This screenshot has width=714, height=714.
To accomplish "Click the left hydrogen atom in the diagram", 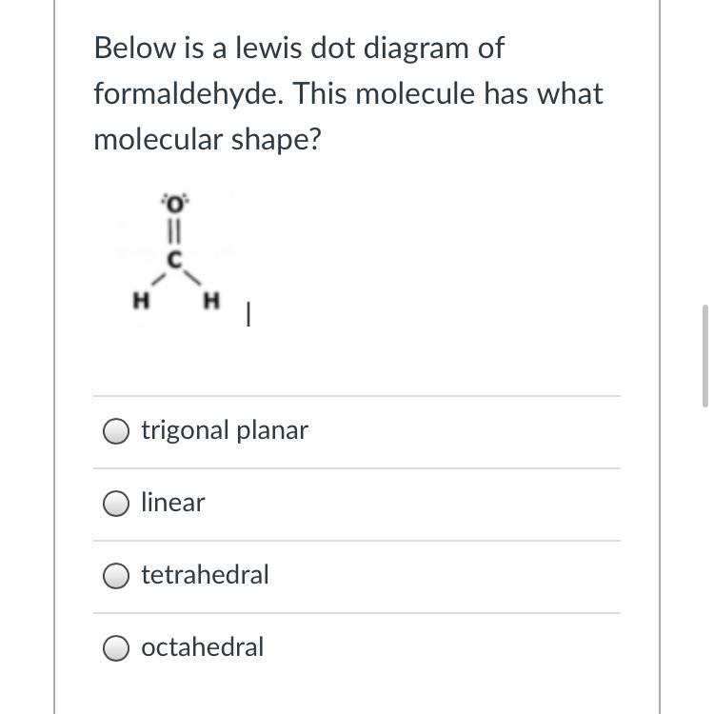I will tap(139, 302).
